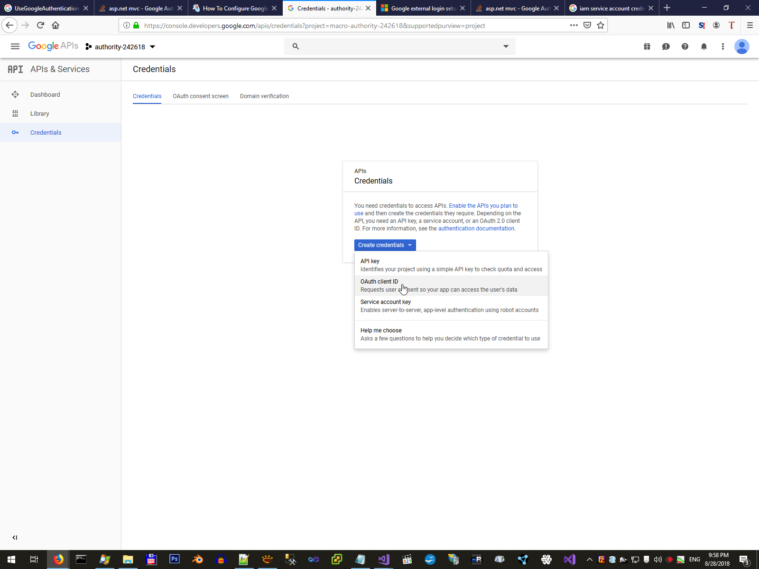Open the help question mark icon
Image resolution: width=759 pixels, height=569 pixels.
[685, 46]
